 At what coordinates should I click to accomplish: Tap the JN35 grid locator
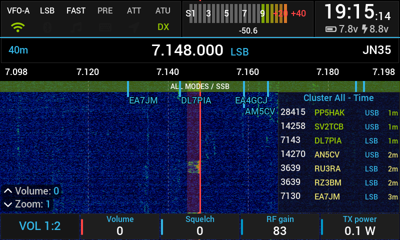click(377, 50)
